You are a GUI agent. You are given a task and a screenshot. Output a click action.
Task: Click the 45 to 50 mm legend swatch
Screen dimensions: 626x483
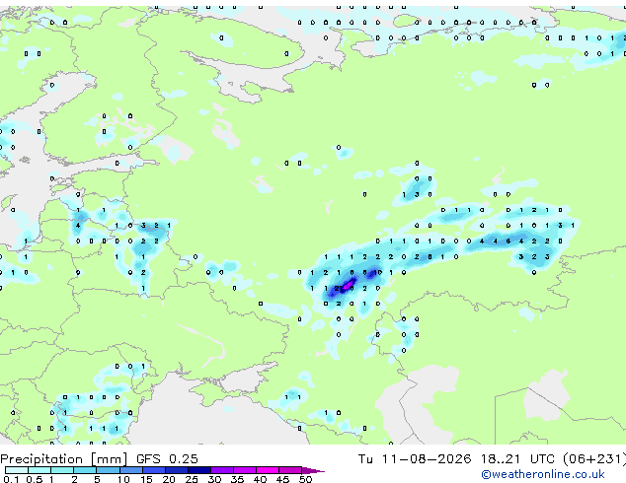click(x=290, y=470)
